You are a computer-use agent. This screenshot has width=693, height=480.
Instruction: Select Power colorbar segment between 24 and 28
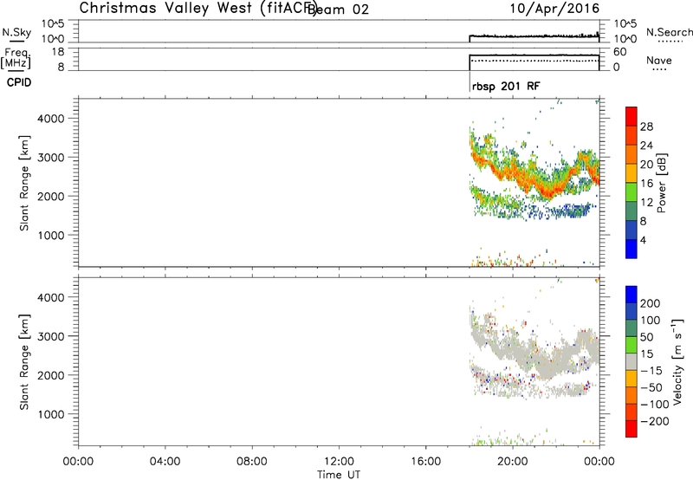click(x=631, y=135)
